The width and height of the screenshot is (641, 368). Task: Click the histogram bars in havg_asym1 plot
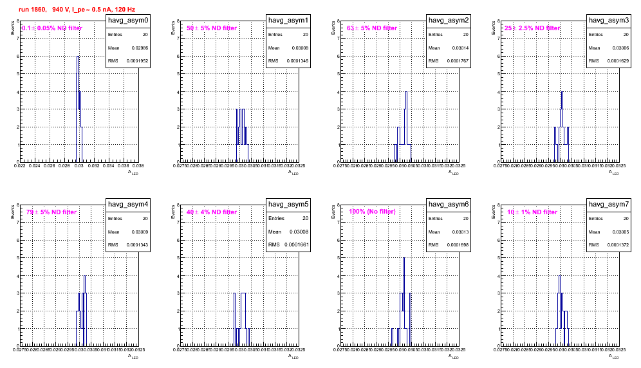click(x=242, y=135)
